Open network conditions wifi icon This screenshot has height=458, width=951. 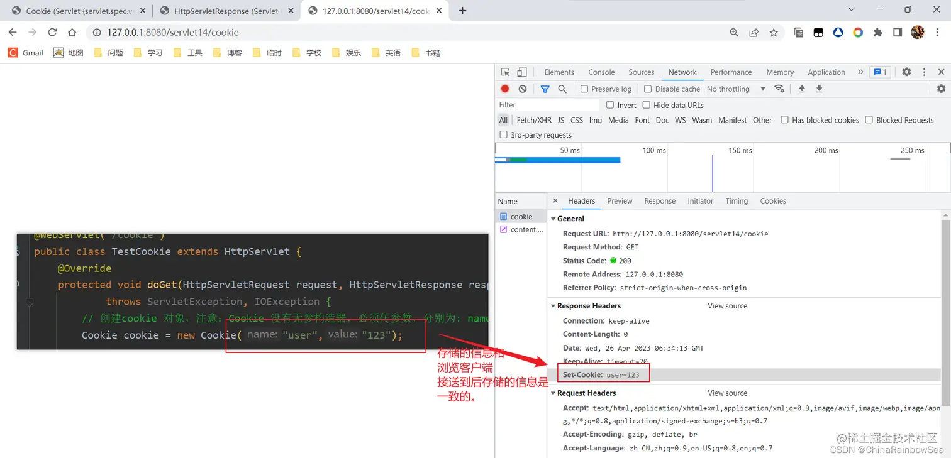coord(779,89)
